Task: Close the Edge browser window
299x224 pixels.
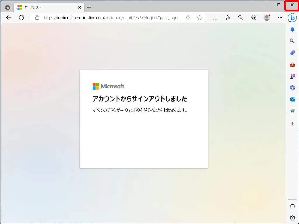Action: tap(292, 5)
